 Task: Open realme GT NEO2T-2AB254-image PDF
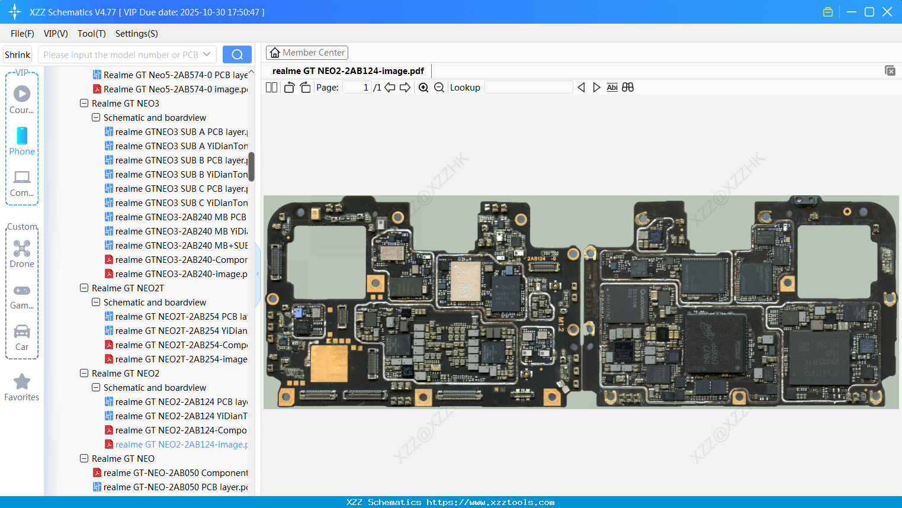[x=176, y=359]
